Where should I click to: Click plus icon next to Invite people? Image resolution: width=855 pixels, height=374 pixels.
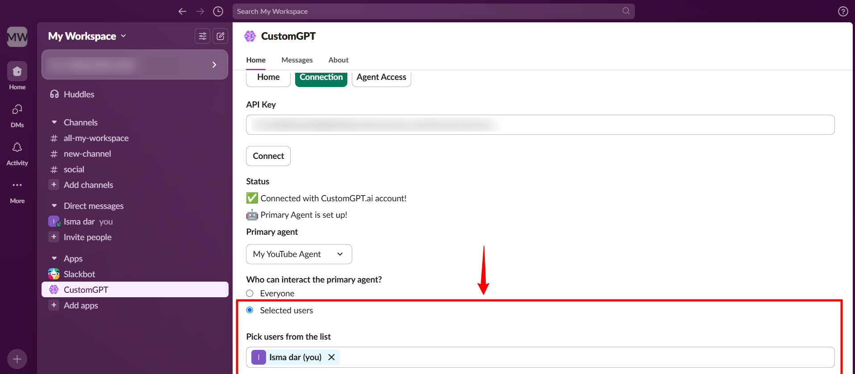tap(54, 237)
